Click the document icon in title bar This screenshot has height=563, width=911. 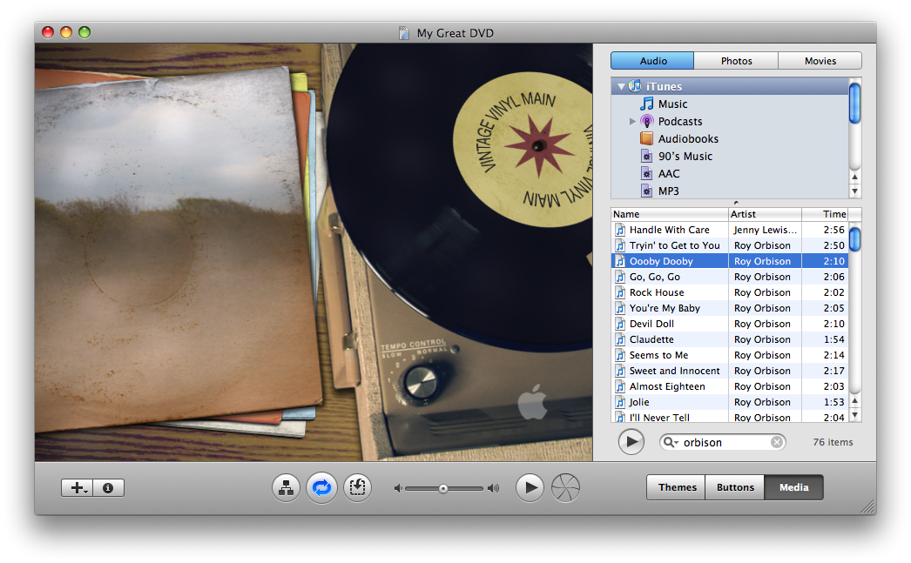tap(404, 33)
